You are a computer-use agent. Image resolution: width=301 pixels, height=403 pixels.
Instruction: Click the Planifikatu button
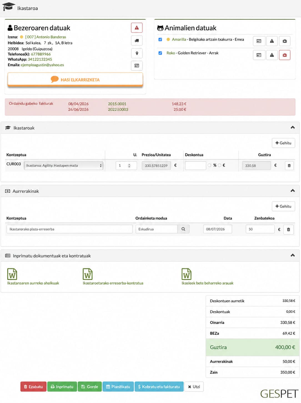click(118, 387)
